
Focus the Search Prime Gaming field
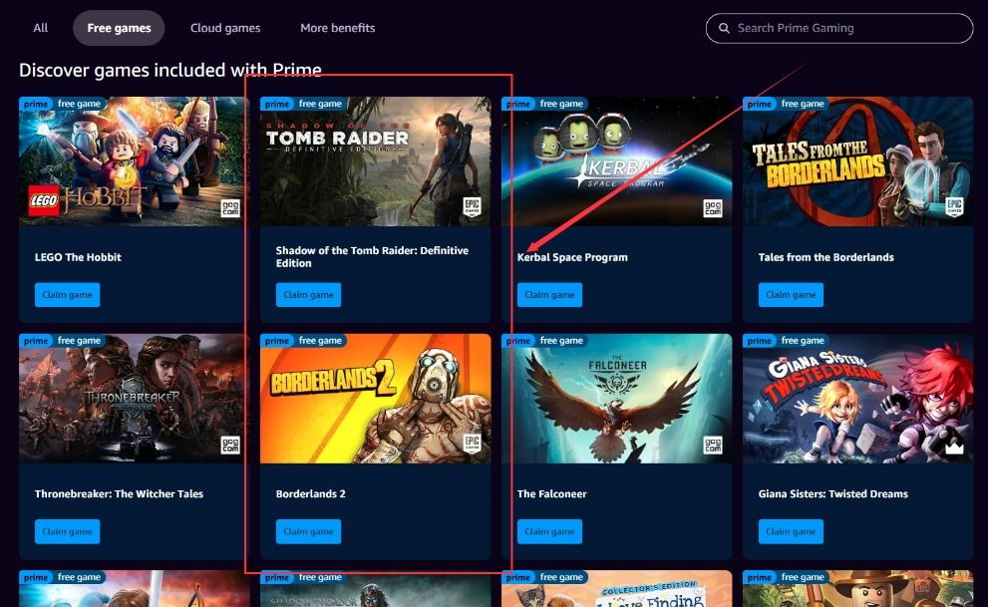tap(839, 28)
